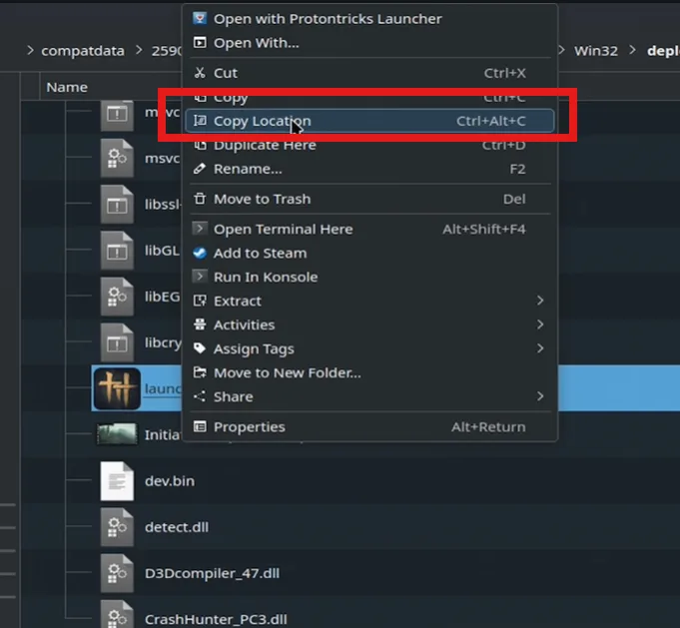Click the trash can icon
The height and width of the screenshot is (628, 680).
[200, 199]
